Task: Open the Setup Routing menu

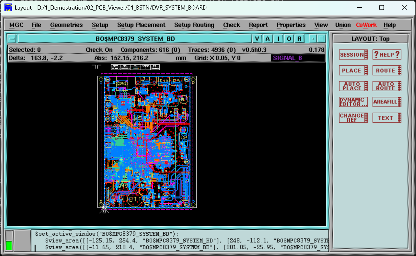Action: pos(194,25)
